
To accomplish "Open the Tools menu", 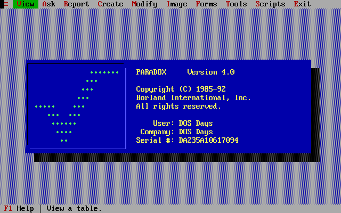I will (236, 4).
